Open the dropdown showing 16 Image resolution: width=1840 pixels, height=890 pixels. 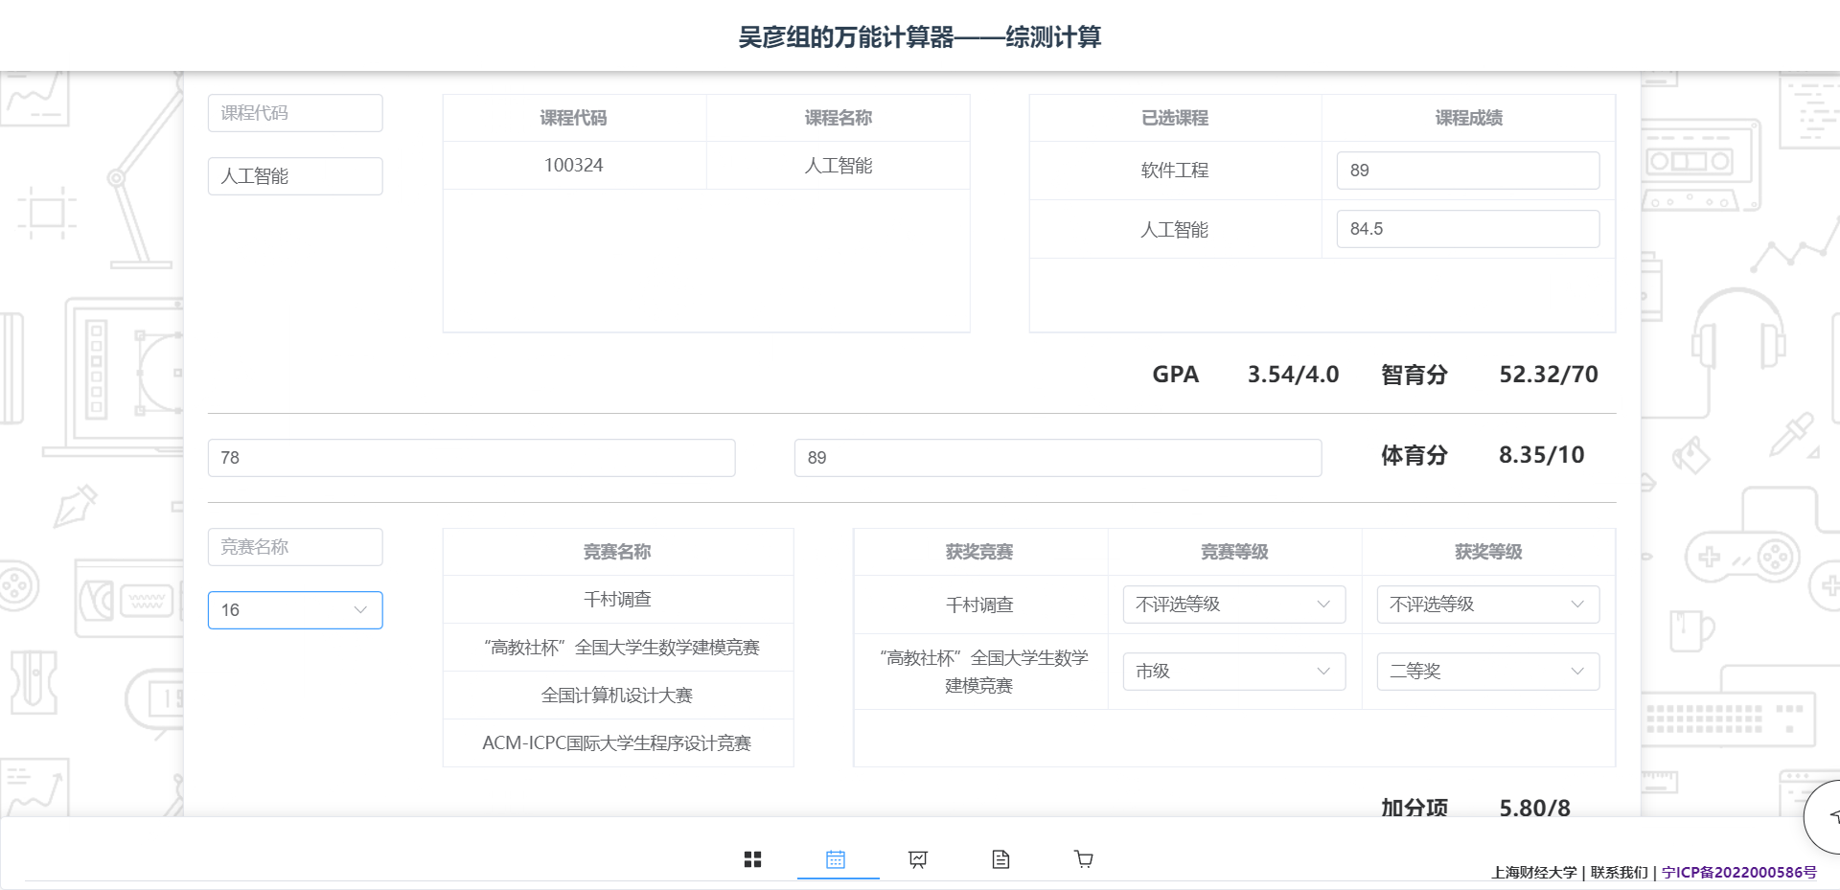[x=295, y=610]
